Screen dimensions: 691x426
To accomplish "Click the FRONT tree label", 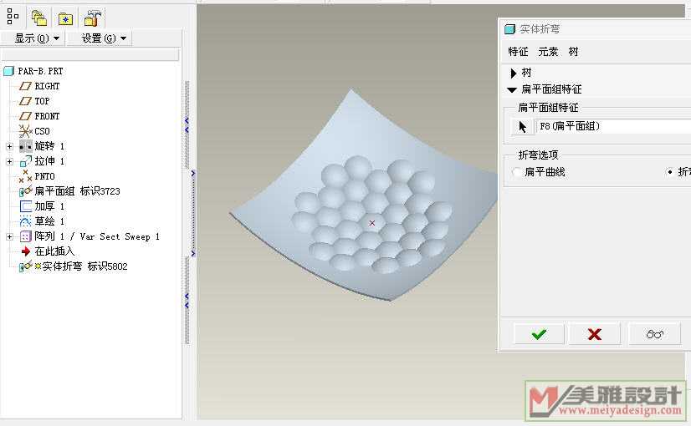I will [x=47, y=116].
